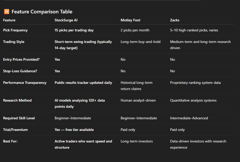Click the "Yes — free tier available" cell
This screenshot has height=162, width=240.
click(x=74, y=130)
